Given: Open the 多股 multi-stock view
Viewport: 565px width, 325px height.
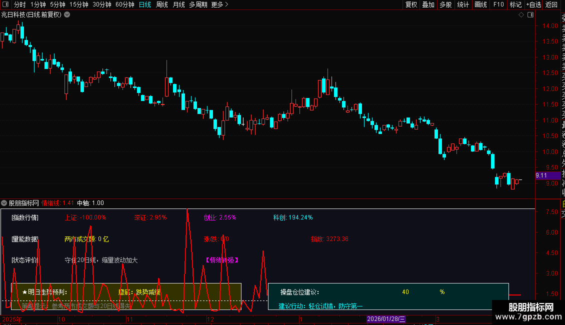Looking at the screenshot, I should click(445, 4).
